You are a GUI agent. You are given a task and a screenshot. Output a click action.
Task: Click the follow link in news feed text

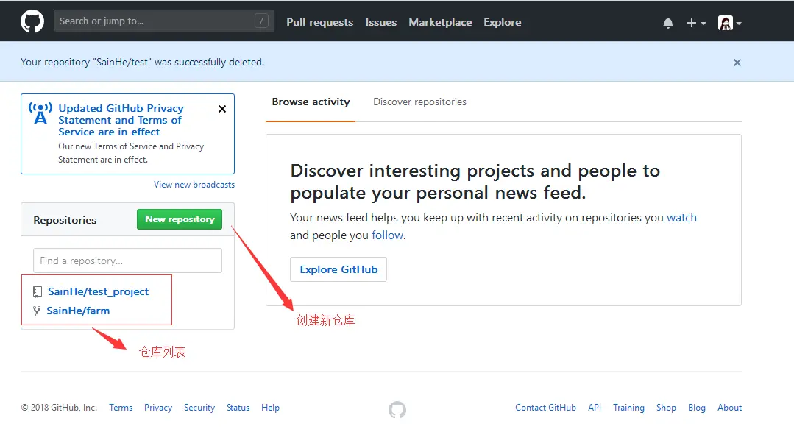(387, 235)
